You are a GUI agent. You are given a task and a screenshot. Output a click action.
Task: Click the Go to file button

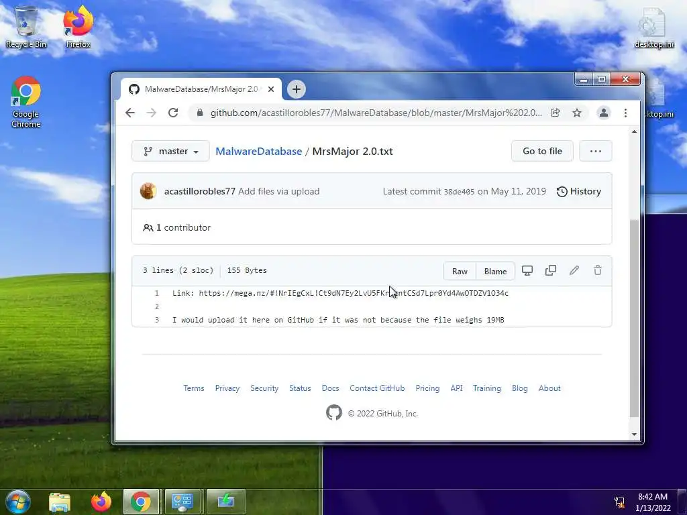[542, 151]
